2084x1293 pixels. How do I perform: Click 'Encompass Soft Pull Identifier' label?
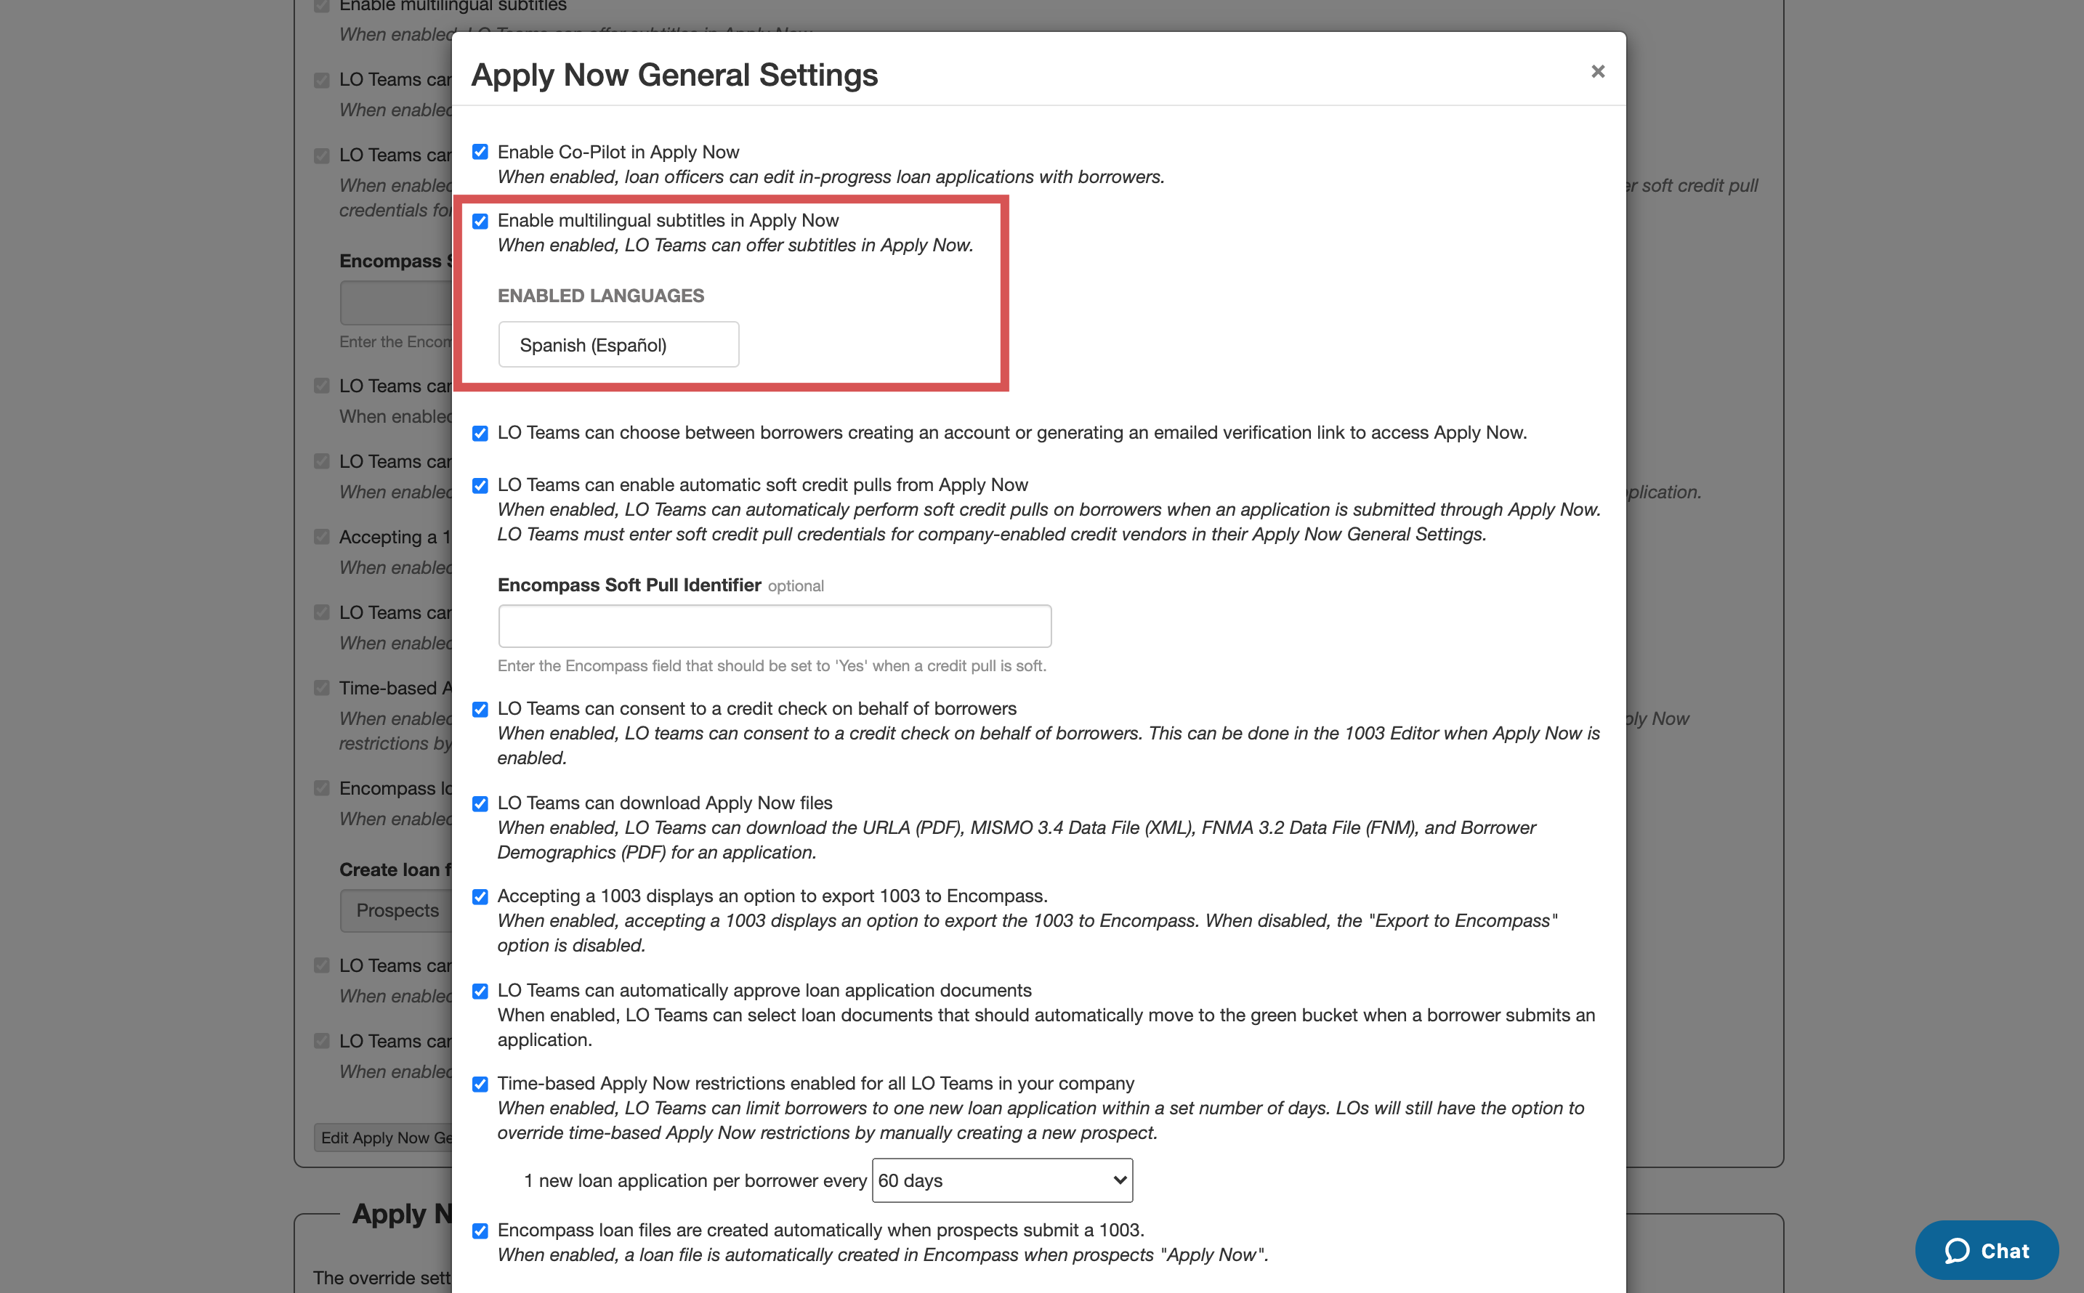[629, 585]
